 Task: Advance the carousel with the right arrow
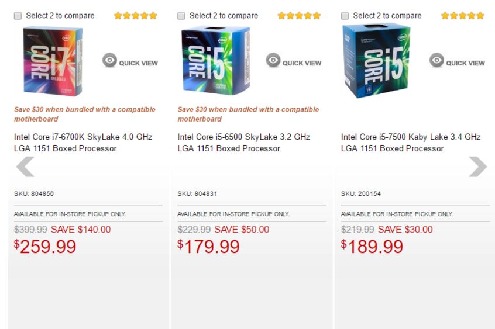[x=477, y=167]
